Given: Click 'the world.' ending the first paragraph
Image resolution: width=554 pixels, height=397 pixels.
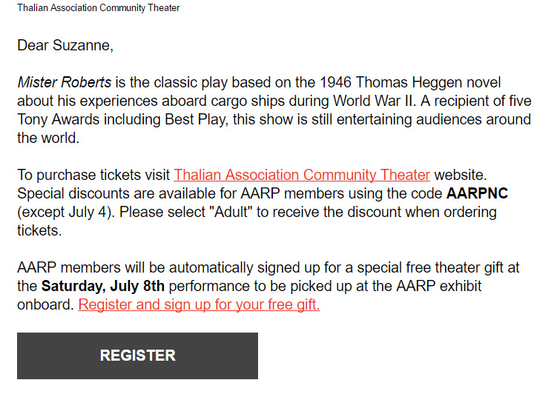Looking at the screenshot, I should click(x=48, y=138).
